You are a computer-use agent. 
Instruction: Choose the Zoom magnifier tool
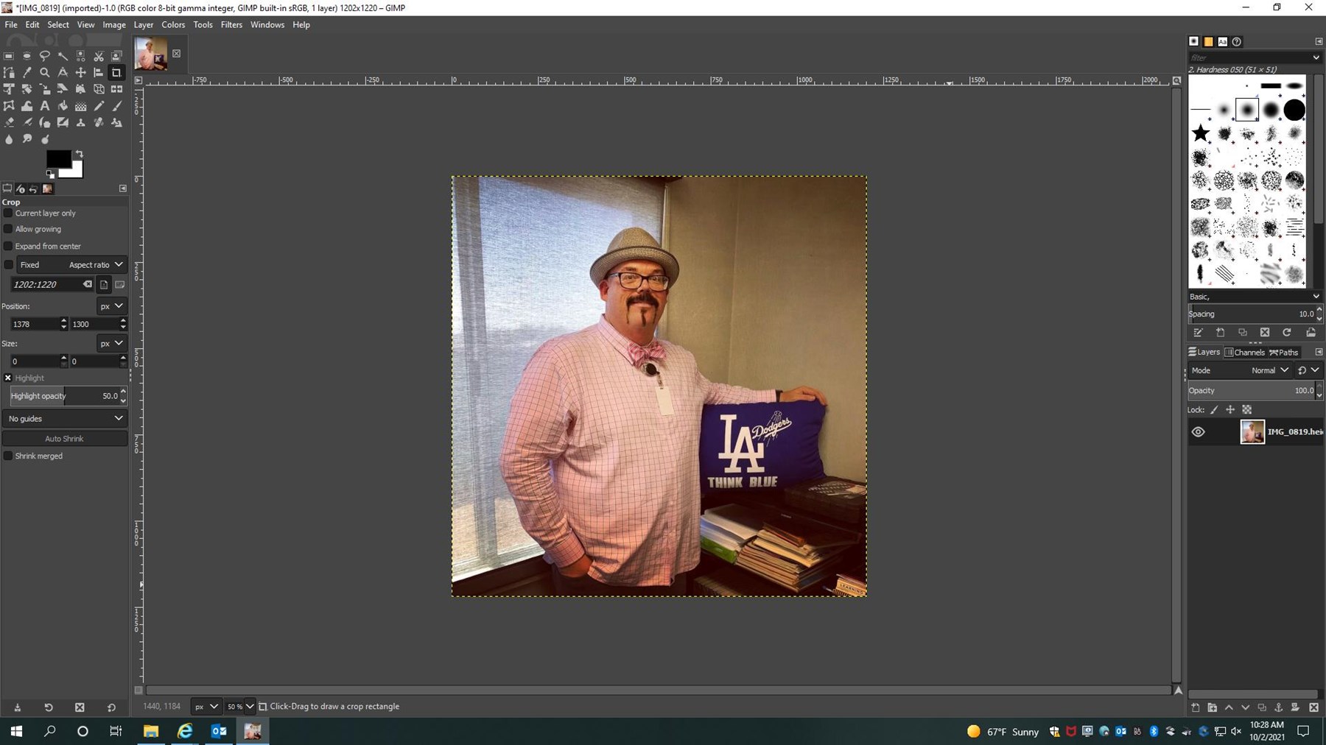pos(45,73)
